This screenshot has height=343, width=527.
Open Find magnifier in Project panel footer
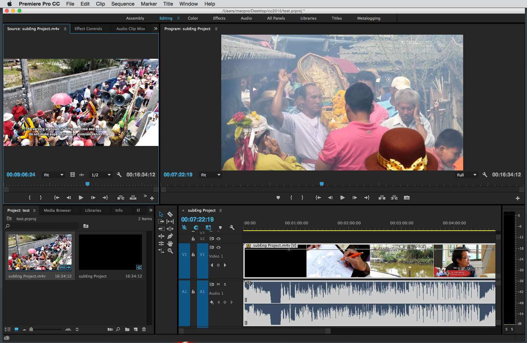118,329
